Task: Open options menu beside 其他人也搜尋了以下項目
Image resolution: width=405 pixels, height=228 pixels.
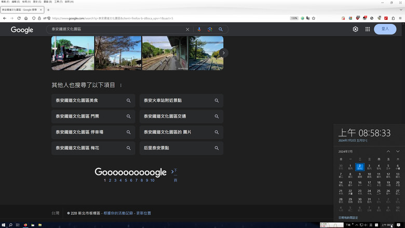Action: tap(120, 85)
